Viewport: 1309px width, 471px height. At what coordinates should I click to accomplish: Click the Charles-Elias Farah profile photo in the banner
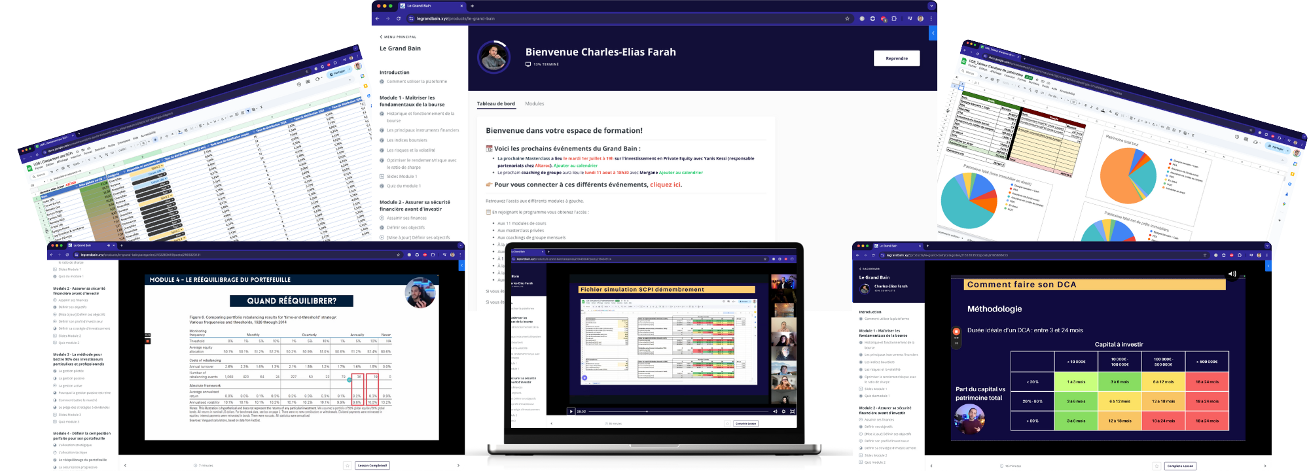pyautogui.click(x=494, y=57)
